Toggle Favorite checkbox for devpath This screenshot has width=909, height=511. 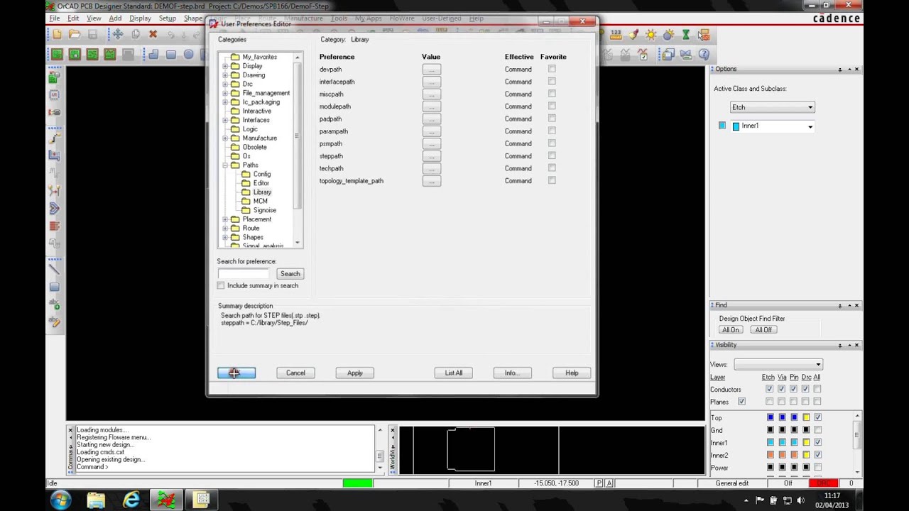pos(552,69)
